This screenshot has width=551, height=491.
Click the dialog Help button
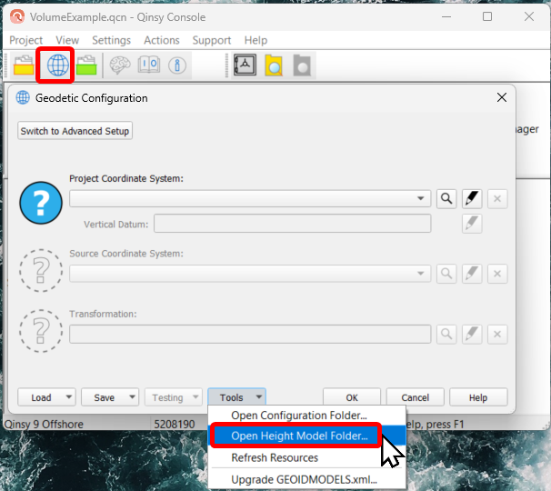point(478,397)
